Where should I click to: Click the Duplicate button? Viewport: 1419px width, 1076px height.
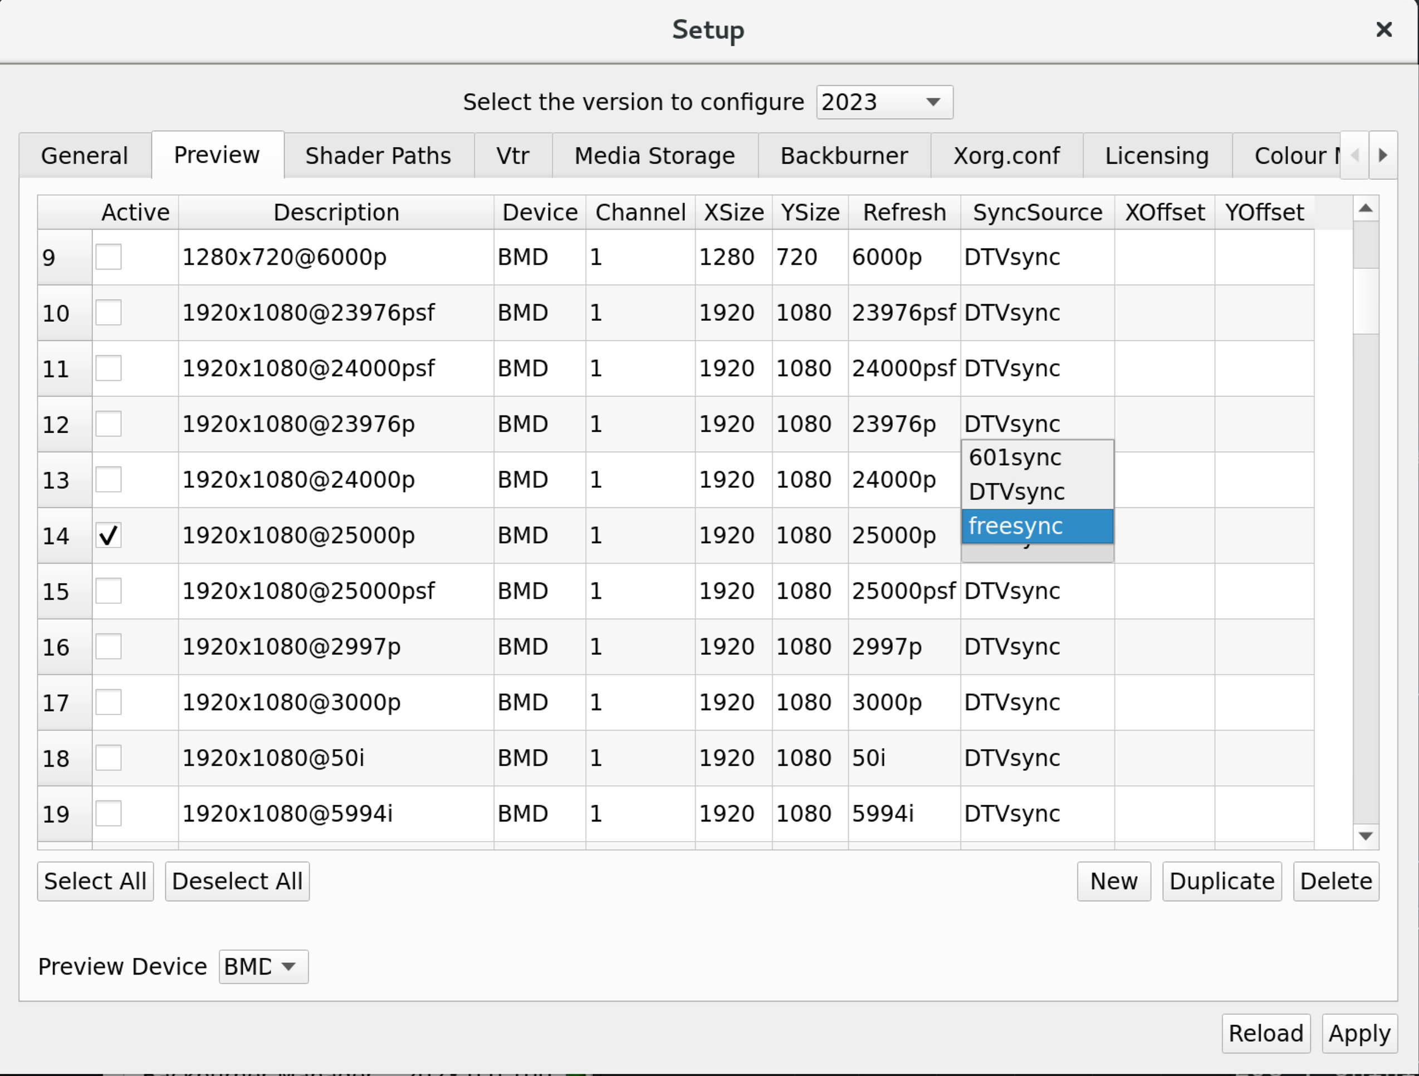(1221, 882)
